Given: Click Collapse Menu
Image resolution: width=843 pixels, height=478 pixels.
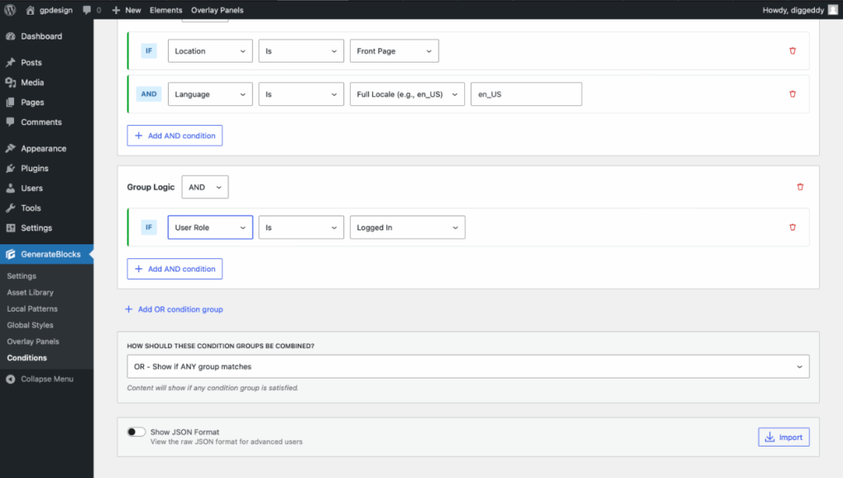Looking at the screenshot, I should pyautogui.click(x=47, y=379).
